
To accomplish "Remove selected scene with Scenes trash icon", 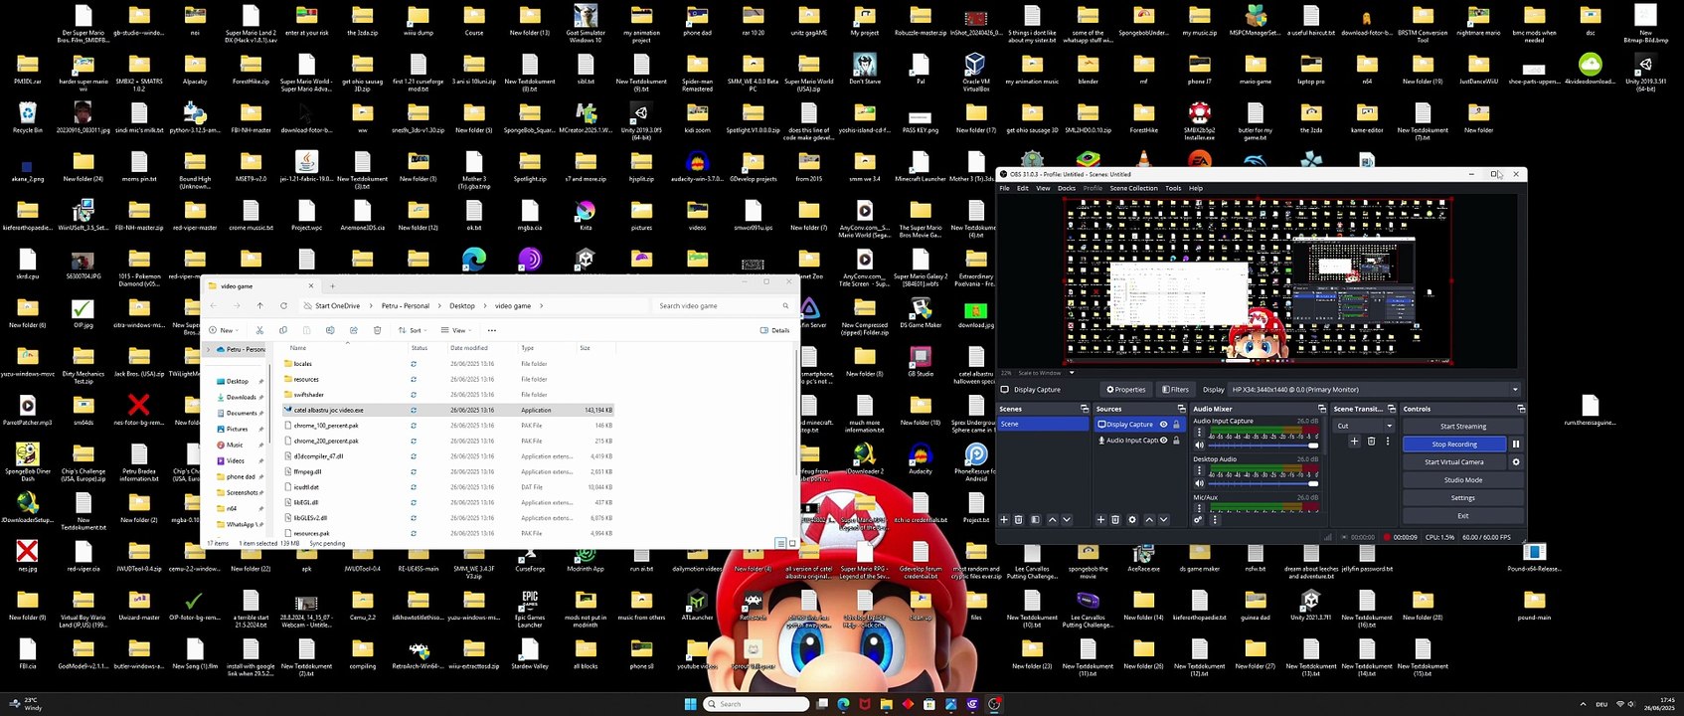I will tap(1018, 519).
